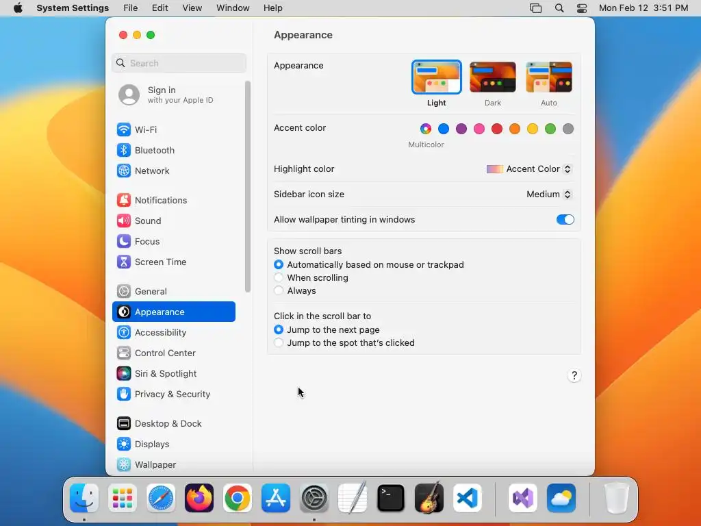The width and height of the screenshot is (701, 526).
Task: Select Light appearance thumbnail
Action: [x=436, y=77]
